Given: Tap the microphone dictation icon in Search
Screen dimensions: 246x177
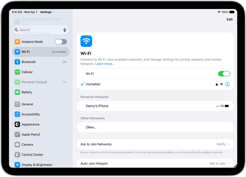Looking at the screenshot, I should pyautogui.click(x=65, y=30).
